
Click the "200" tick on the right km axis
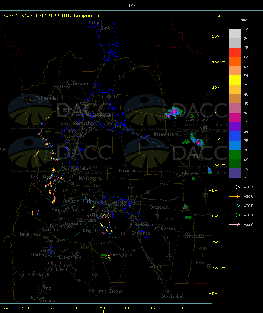pyautogui.click(x=215, y=36)
